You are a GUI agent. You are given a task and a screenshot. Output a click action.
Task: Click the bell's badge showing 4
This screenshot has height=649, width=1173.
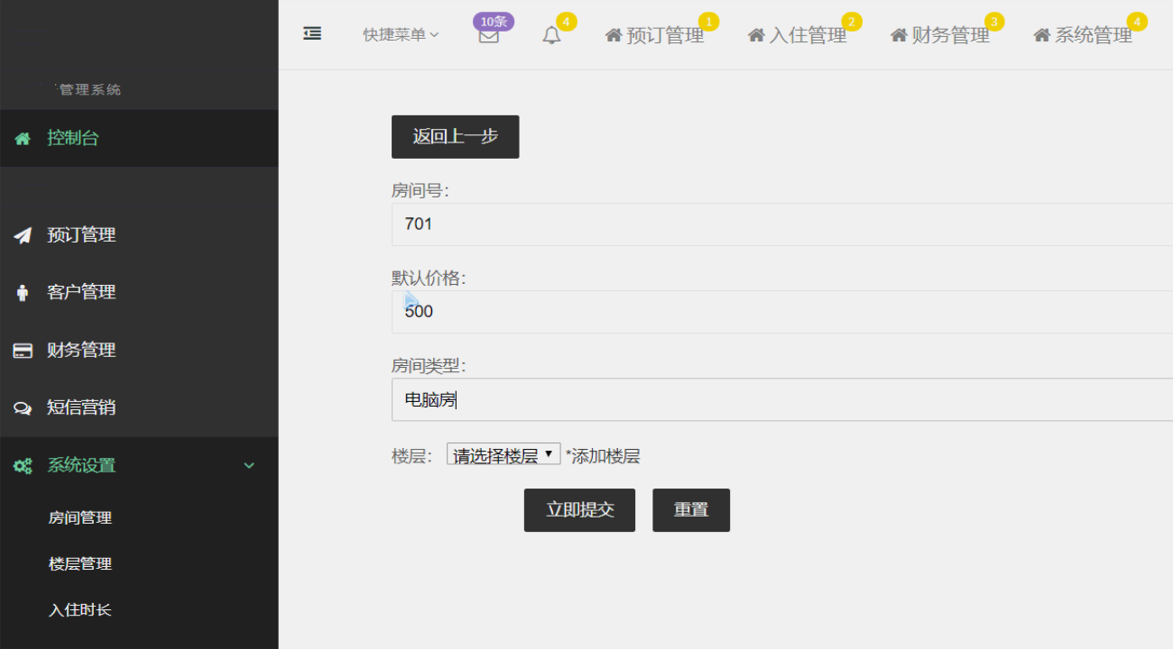(x=566, y=22)
